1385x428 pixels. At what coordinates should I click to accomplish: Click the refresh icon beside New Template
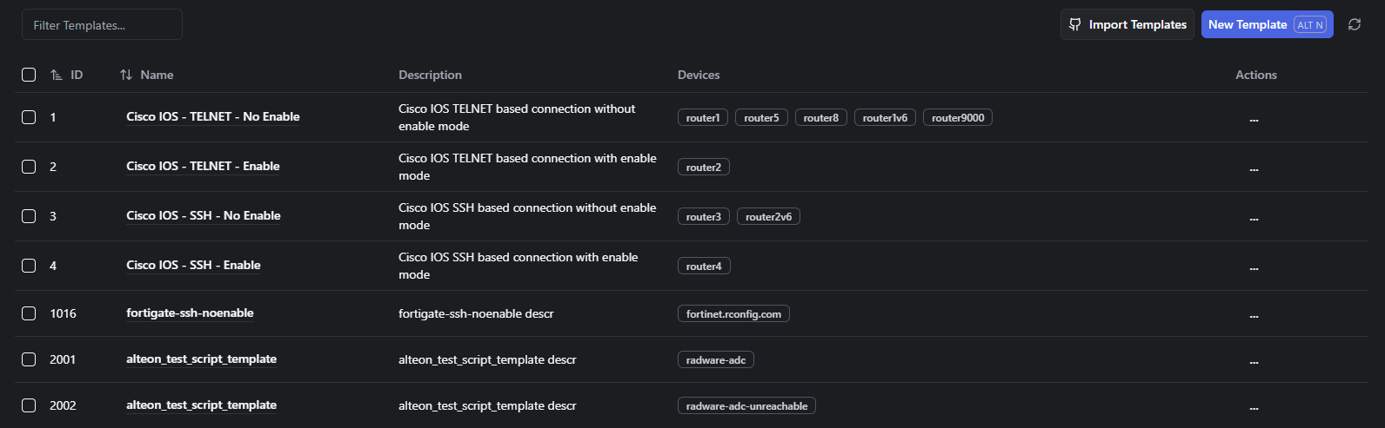click(1354, 24)
